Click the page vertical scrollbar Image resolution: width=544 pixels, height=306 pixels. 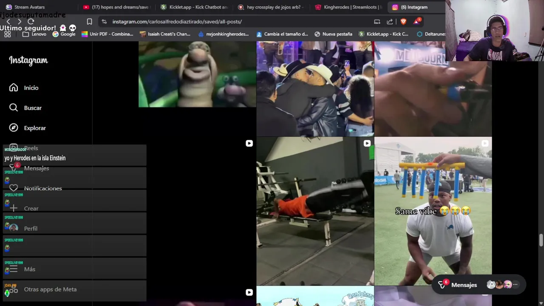[x=541, y=240]
